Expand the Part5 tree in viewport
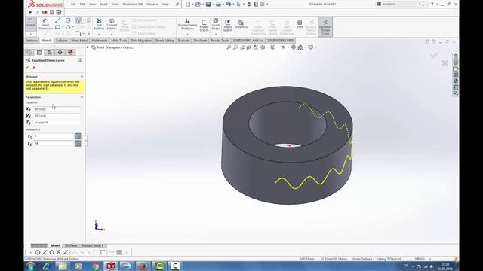This screenshot has height=271, width=483. 88,47
